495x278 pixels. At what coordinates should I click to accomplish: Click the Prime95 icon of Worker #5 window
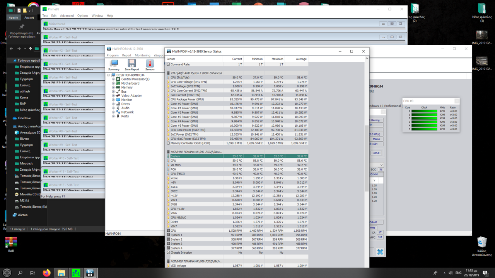[x=46, y=91]
